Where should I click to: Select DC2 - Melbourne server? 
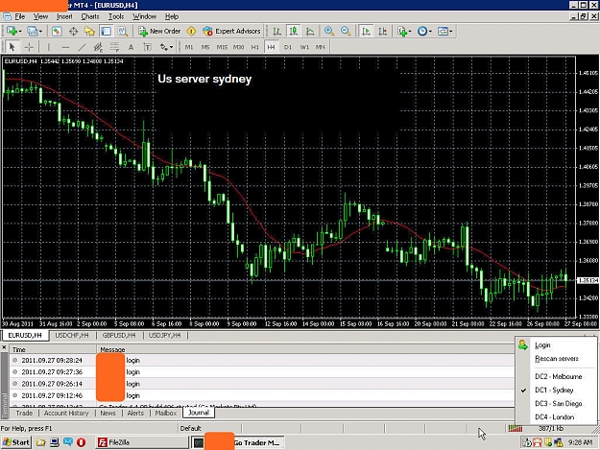click(x=556, y=376)
